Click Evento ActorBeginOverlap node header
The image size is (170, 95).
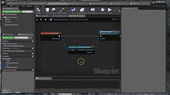(x=51, y=34)
